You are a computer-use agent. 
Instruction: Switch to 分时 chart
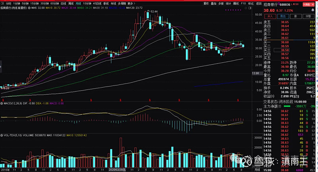click(x=8, y=4)
